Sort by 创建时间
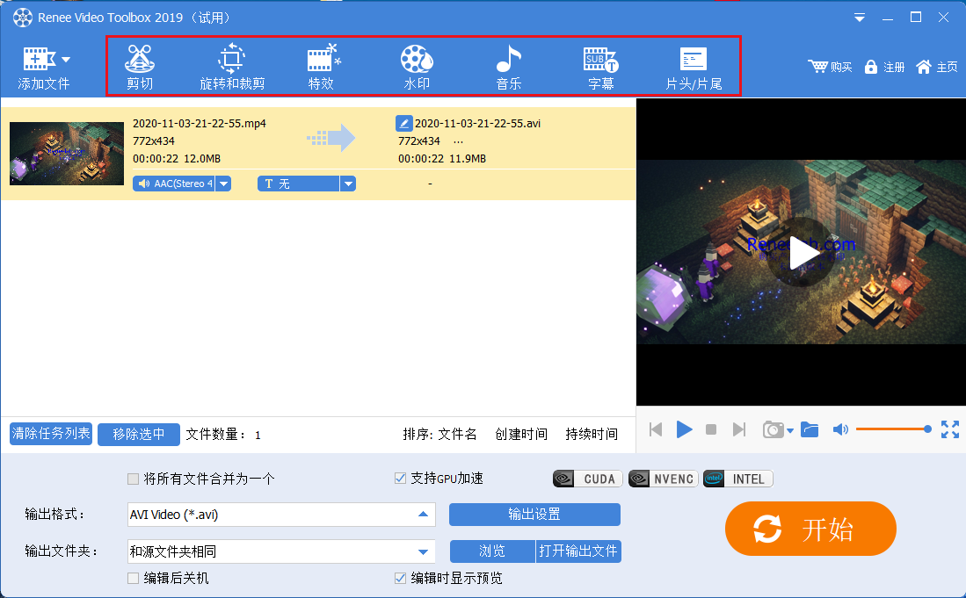The width and height of the screenshot is (966, 598). tap(521, 435)
